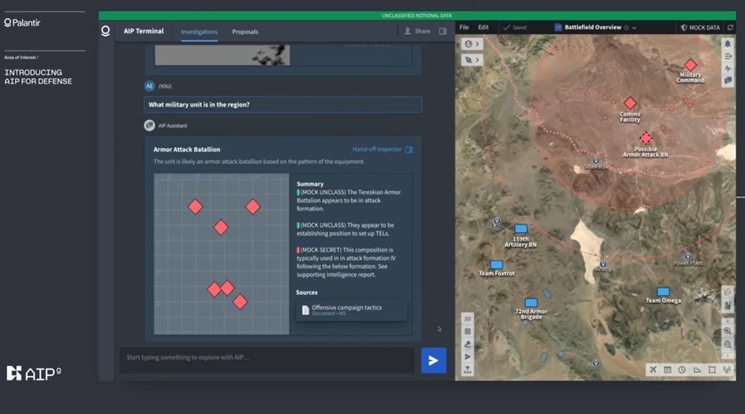Image resolution: width=745 pixels, height=414 pixels.
Task: Open the comments chat icon on map sidebar
Action: (728, 81)
